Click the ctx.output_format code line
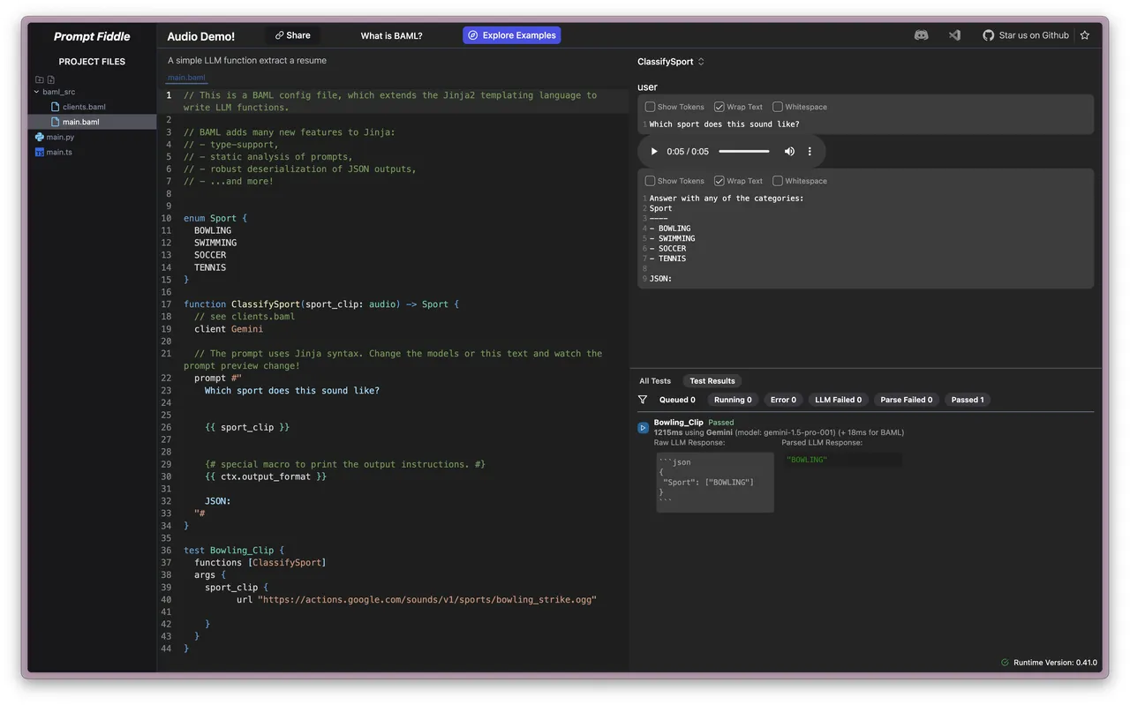The image size is (1130, 705). pos(266,476)
